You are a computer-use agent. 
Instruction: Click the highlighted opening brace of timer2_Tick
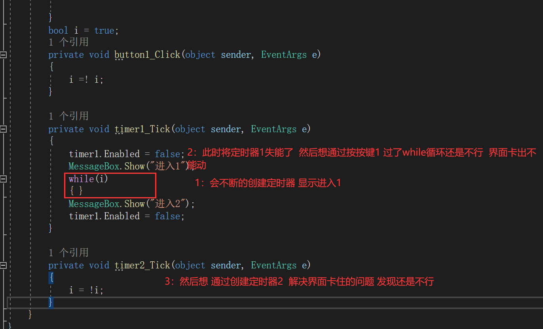point(51,278)
